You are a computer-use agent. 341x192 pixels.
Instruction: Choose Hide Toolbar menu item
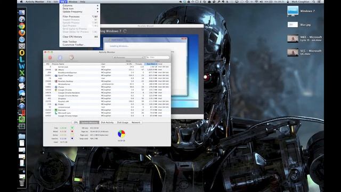(79, 42)
